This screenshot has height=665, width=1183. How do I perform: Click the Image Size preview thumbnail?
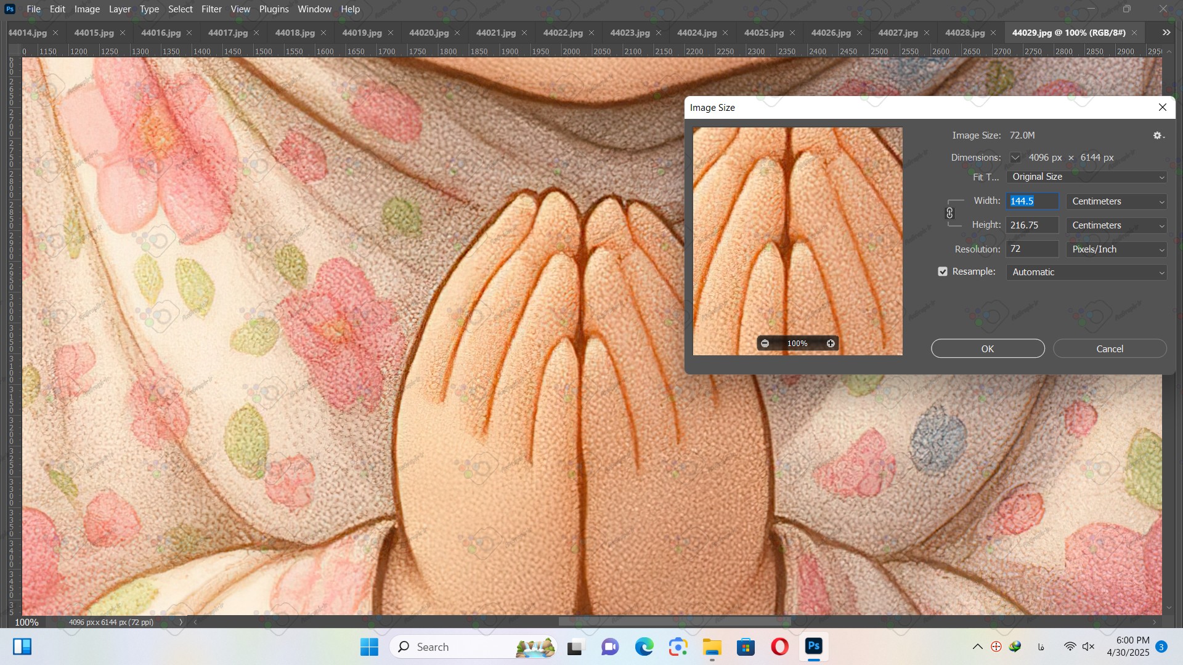(x=797, y=241)
